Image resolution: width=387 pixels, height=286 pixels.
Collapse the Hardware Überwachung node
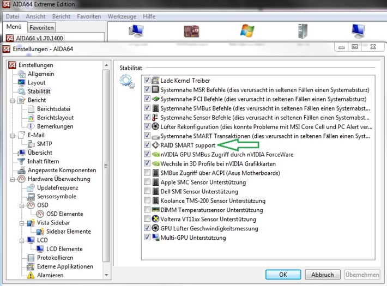13,179
